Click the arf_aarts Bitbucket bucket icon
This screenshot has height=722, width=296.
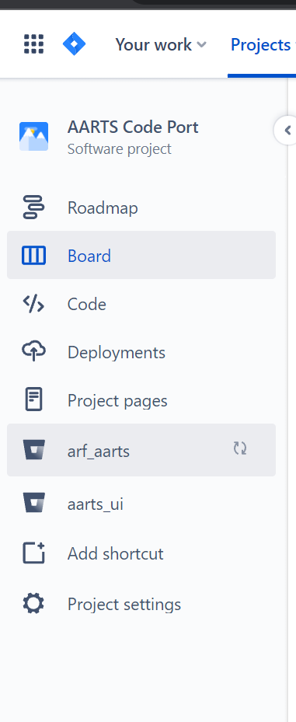tap(33, 450)
